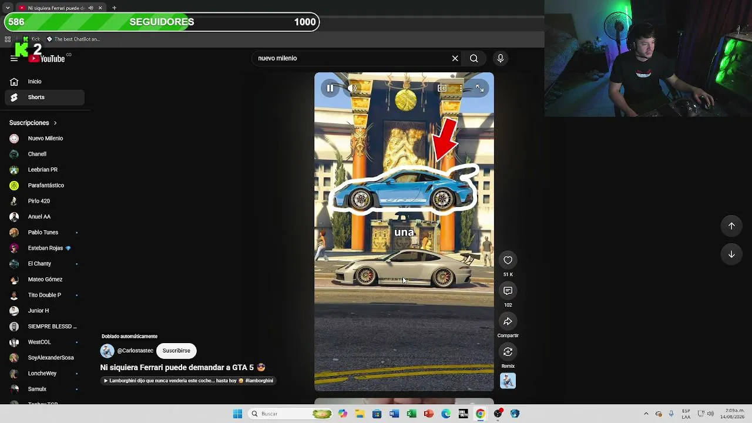
Task: Pause the playing Short video
Action: click(330, 88)
